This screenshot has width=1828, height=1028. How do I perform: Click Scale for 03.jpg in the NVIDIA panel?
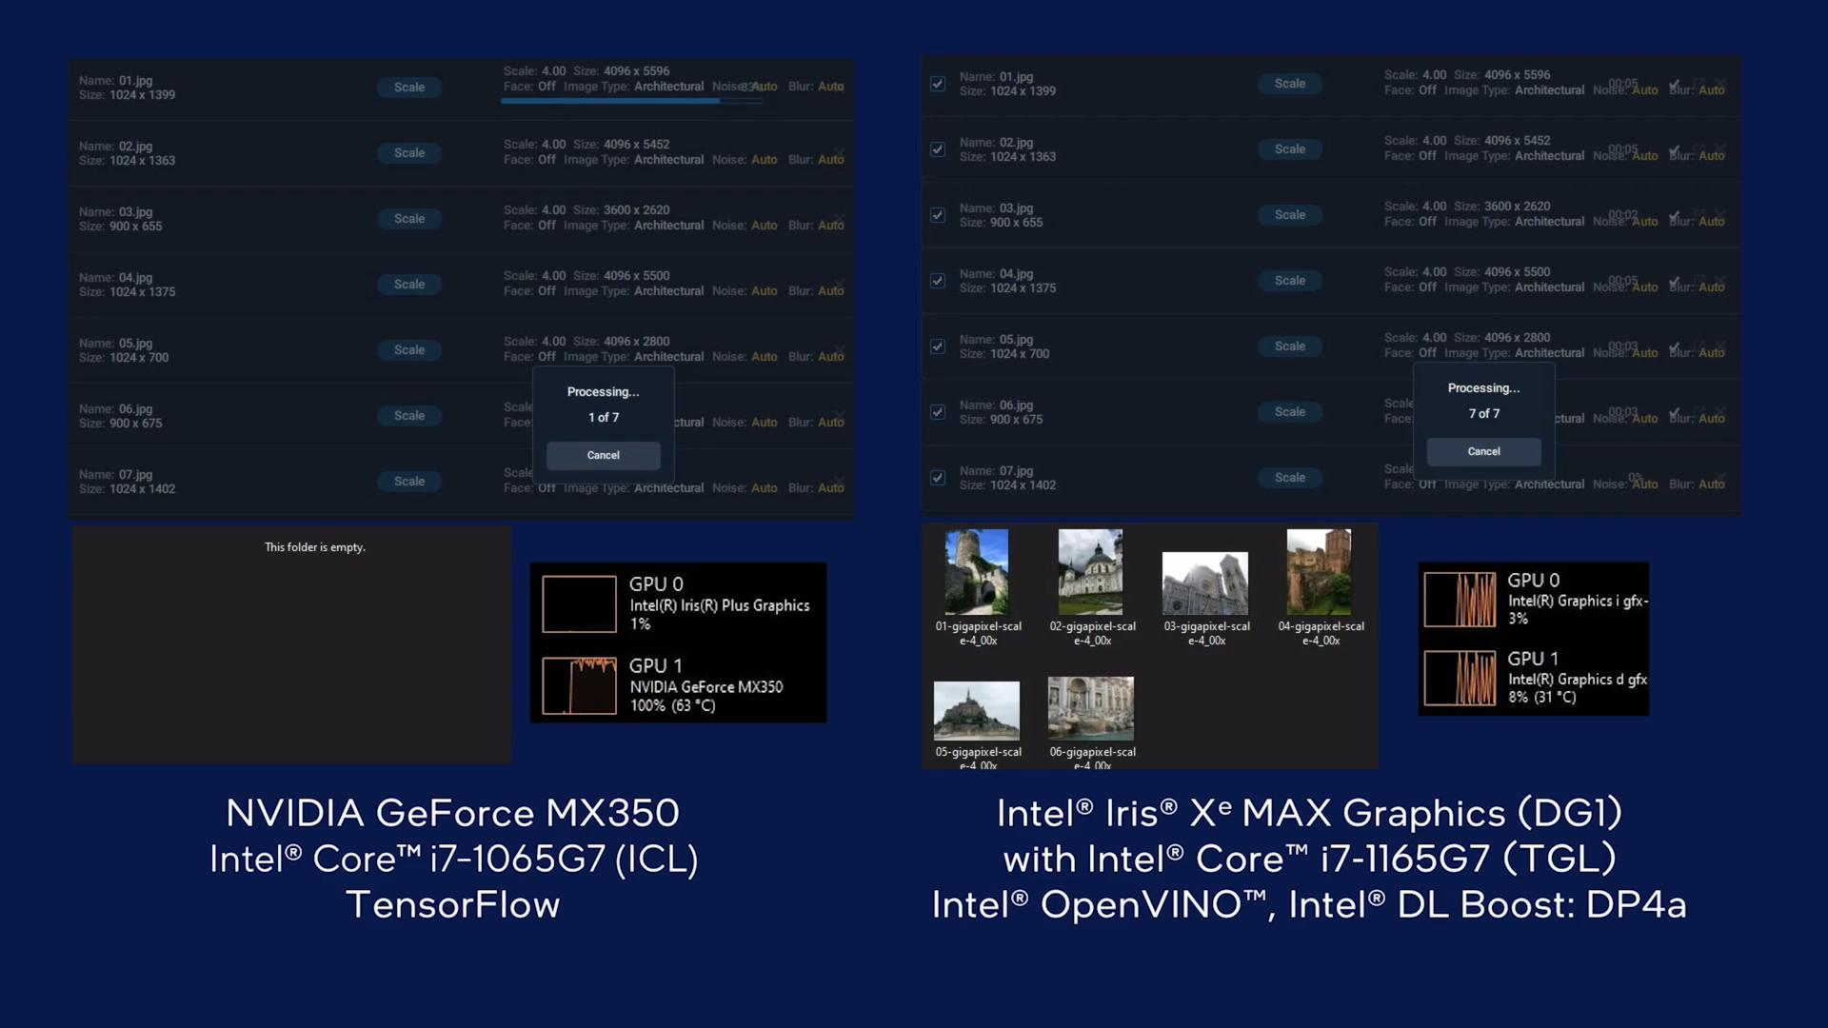(409, 218)
